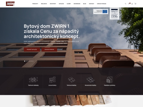
Task: Go to Architekti page
Action: click(53, 4)
